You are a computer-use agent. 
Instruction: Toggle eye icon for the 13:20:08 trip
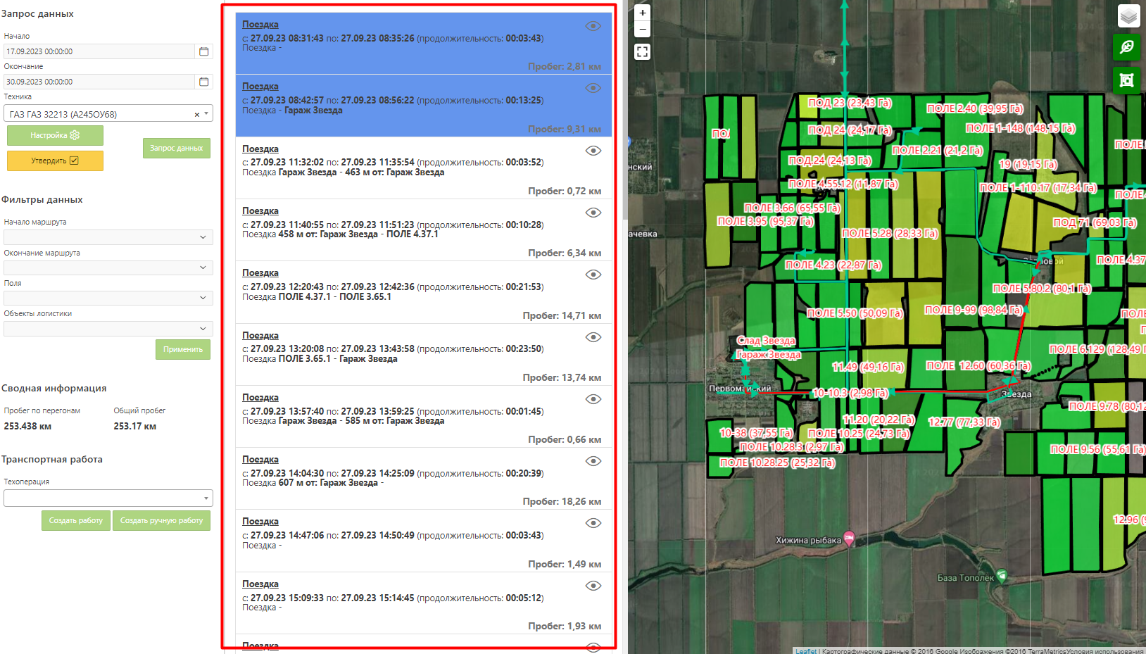(x=593, y=337)
